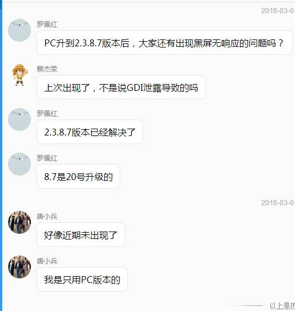Select the 我是只用PC版本的 message bubble
The height and width of the screenshot is (311, 295).
[82, 280]
